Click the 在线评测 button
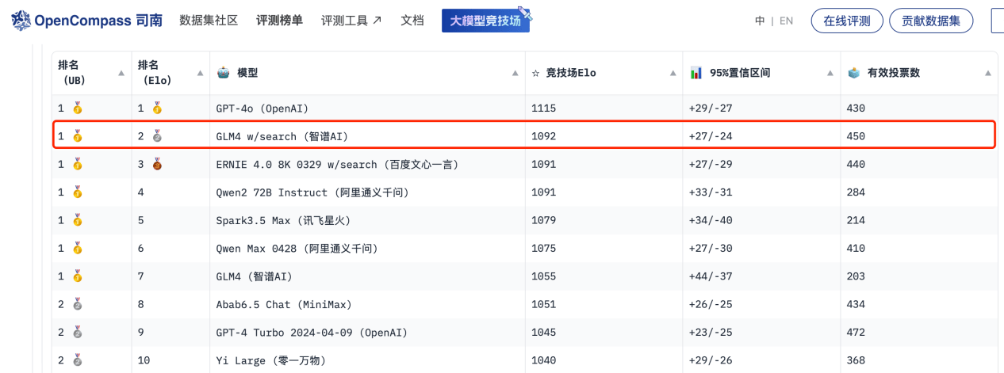 pos(847,21)
